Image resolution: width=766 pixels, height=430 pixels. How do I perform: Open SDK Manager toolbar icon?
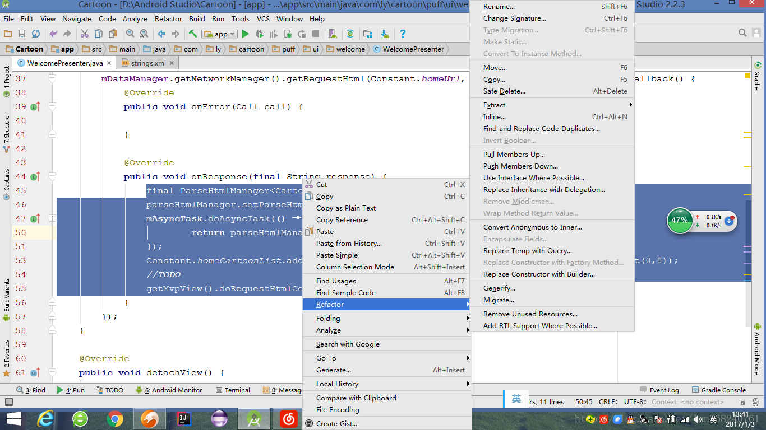[x=385, y=34]
